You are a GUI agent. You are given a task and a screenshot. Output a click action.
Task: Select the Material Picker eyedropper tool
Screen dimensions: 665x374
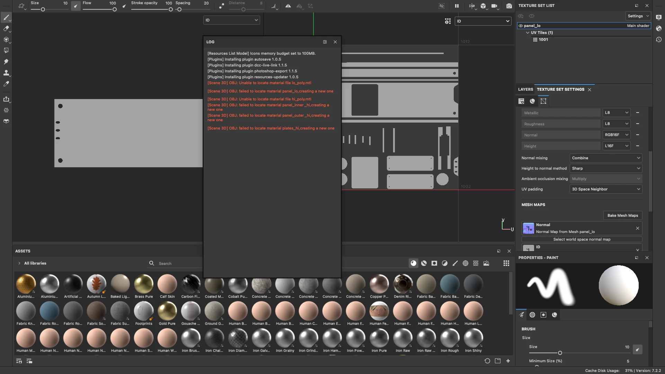(x=6, y=84)
